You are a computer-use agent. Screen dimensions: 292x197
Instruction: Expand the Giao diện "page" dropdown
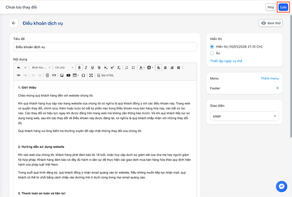pyautogui.click(x=244, y=116)
